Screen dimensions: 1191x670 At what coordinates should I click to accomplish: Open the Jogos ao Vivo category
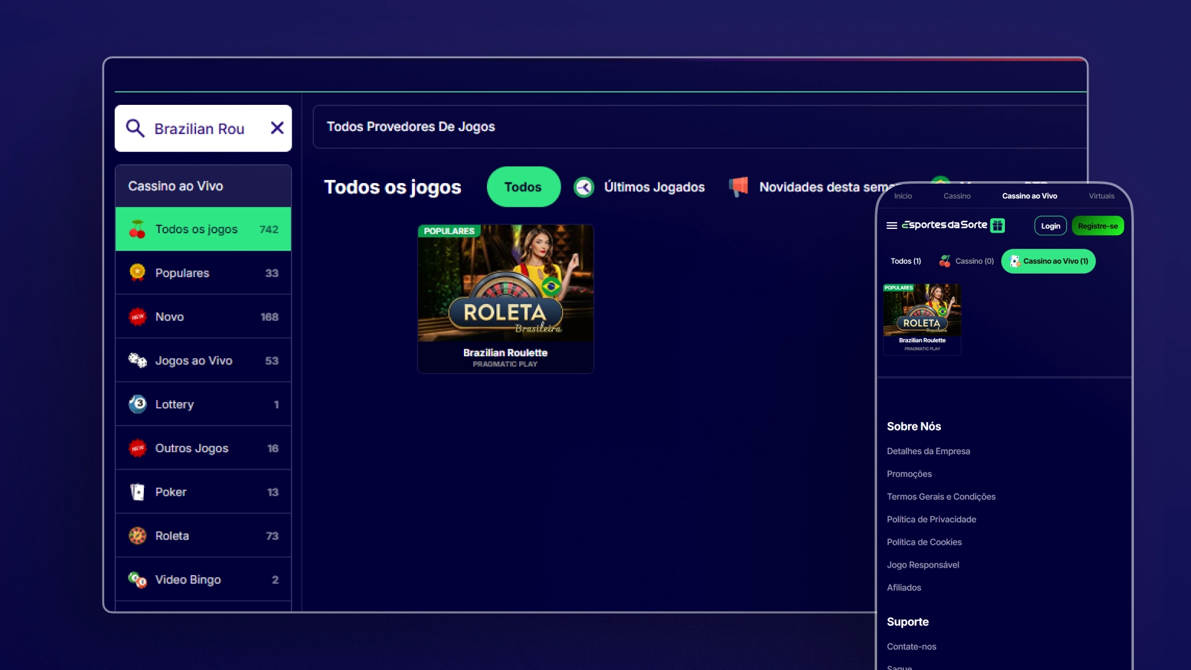(x=203, y=360)
